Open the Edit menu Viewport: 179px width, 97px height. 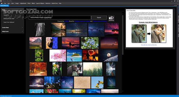pos(8,3)
